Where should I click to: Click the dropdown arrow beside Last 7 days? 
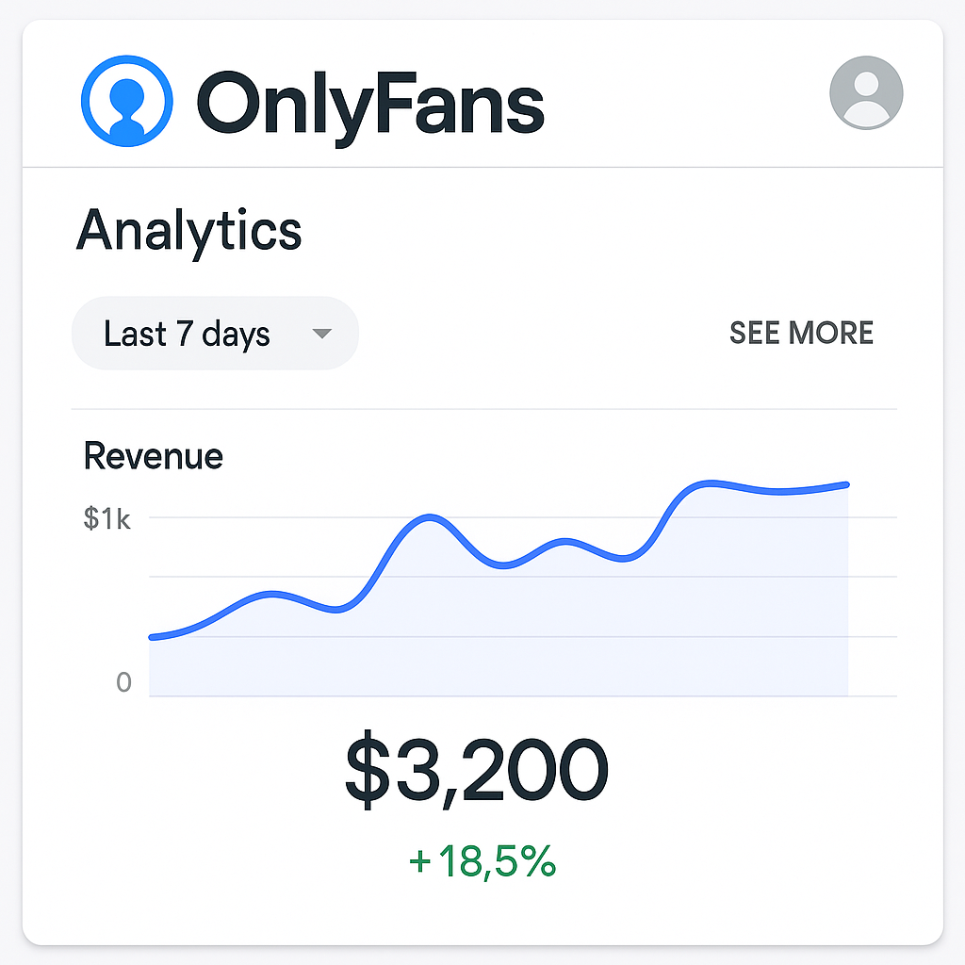point(322,334)
